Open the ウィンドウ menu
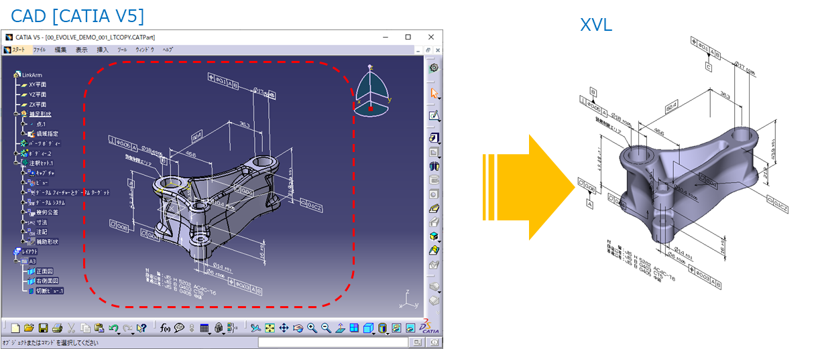818x349 pixels. (145, 50)
